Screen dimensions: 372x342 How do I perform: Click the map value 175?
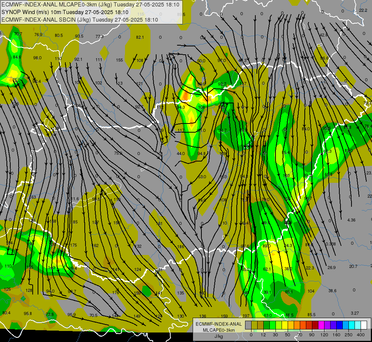74,245
